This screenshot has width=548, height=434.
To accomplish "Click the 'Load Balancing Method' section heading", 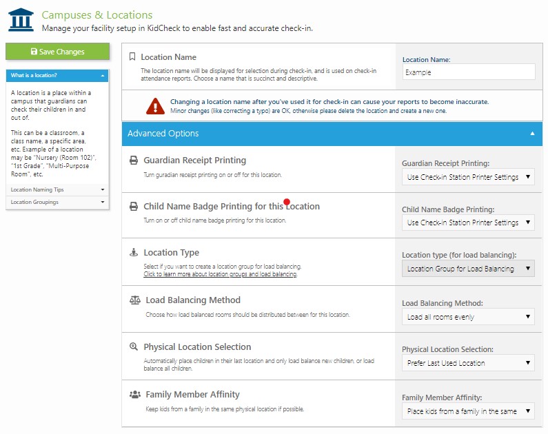I will pyautogui.click(x=193, y=300).
